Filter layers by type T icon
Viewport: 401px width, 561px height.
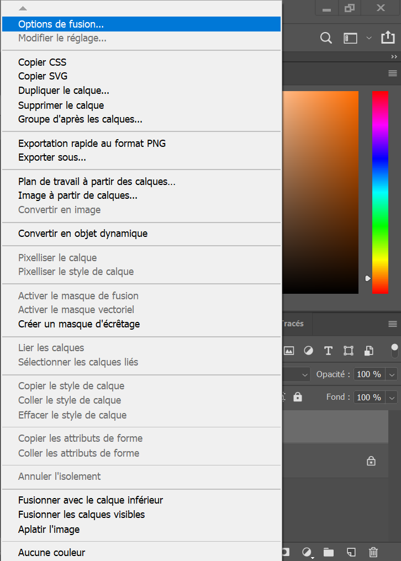point(328,351)
